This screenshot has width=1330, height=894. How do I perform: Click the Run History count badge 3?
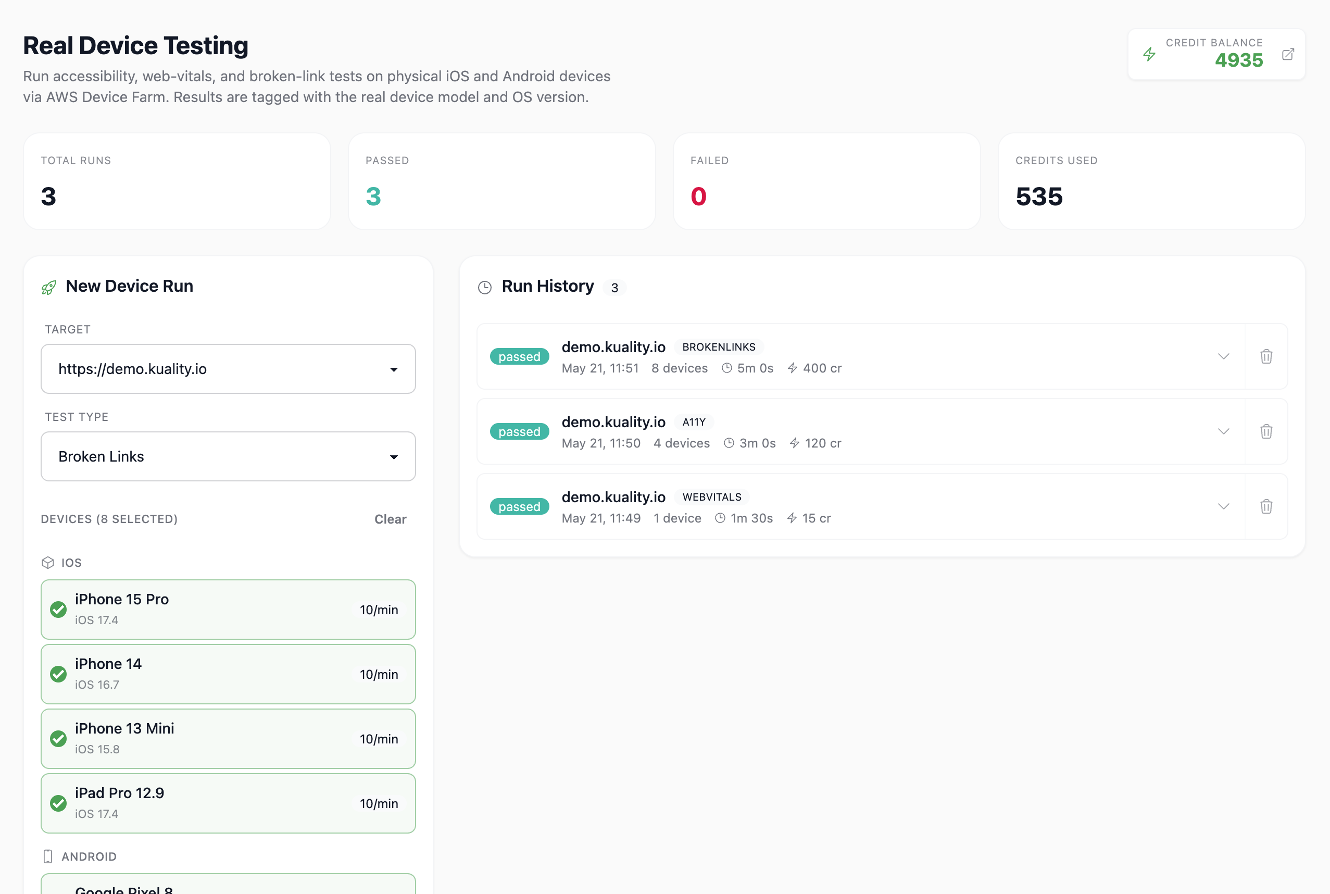[x=614, y=288]
